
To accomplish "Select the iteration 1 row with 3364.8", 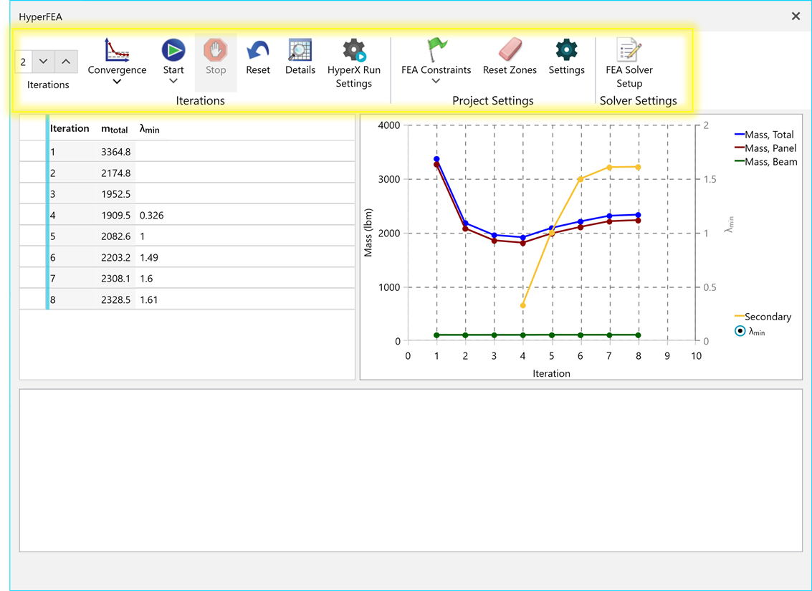I will pyautogui.click(x=187, y=152).
